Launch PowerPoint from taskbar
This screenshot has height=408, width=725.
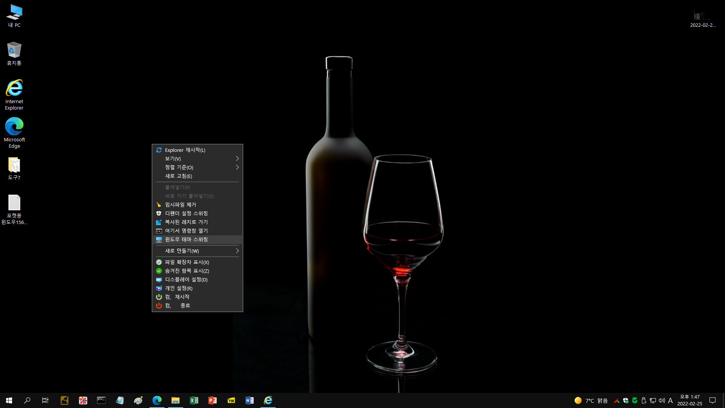click(x=212, y=400)
